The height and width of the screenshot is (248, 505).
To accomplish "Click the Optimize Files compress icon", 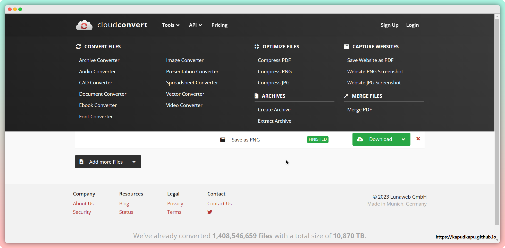I will point(257,47).
